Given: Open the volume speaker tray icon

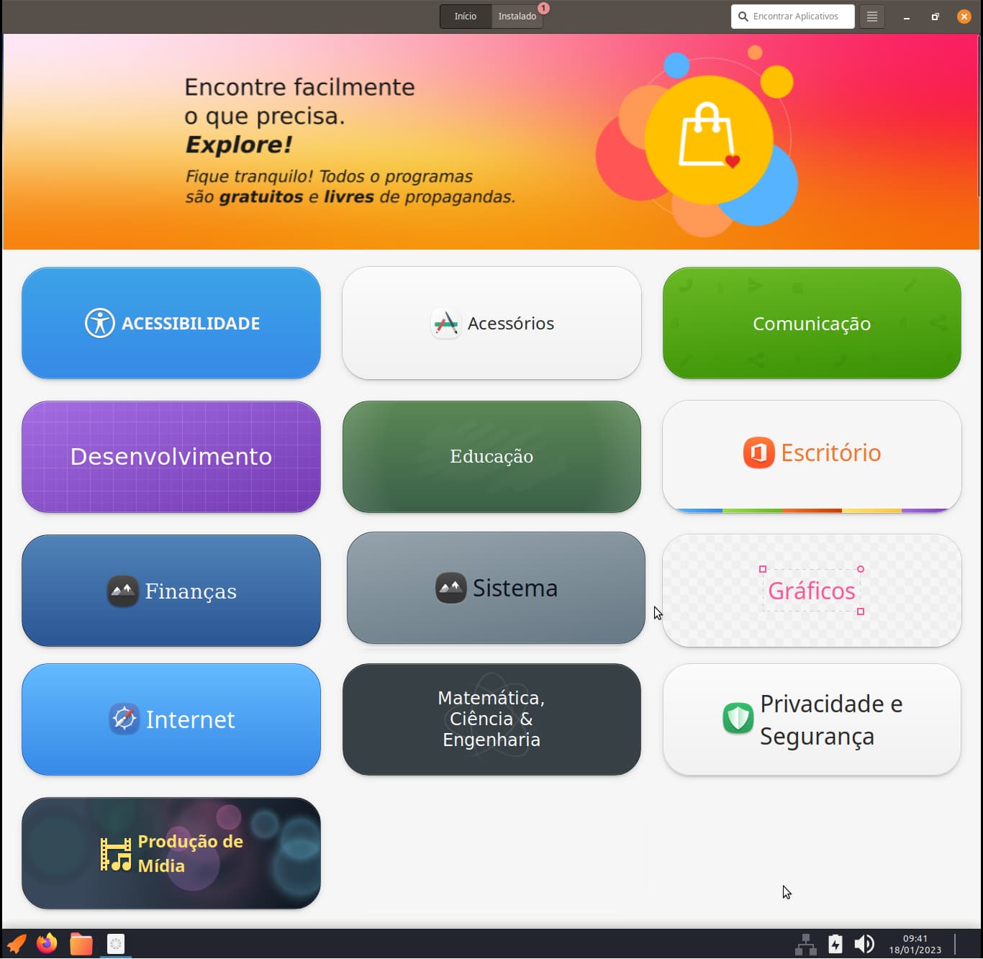Looking at the screenshot, I should tap(864, 944).
